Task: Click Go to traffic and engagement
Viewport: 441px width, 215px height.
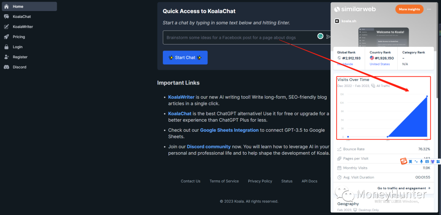Action: tap(404, 188)
